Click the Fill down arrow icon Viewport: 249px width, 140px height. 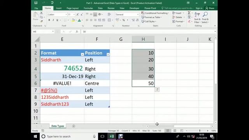point(189,17)
